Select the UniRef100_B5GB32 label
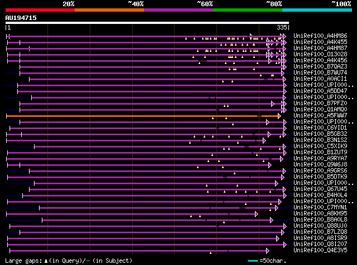 (x=320, y=134)
